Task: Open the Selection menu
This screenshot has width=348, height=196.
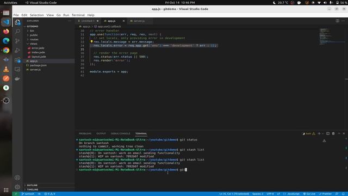Action: tap(36, 15)
